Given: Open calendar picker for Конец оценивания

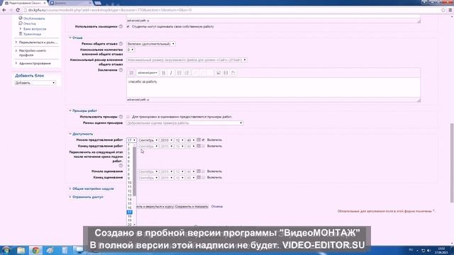Looking at the screenshot, I should tap(199, 178).
